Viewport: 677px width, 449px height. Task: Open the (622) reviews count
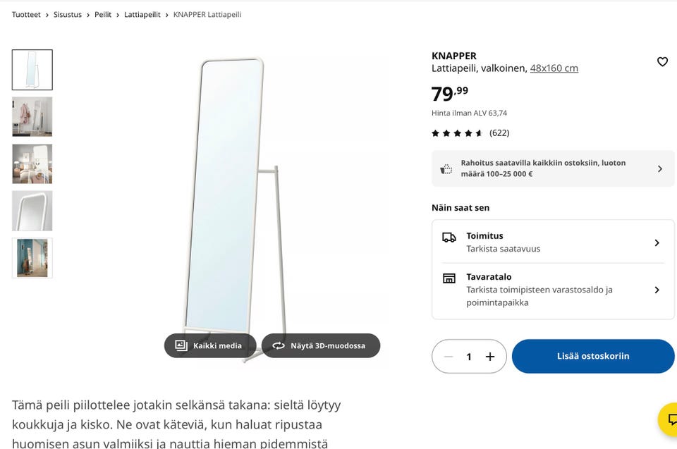(x=499, y=133)
